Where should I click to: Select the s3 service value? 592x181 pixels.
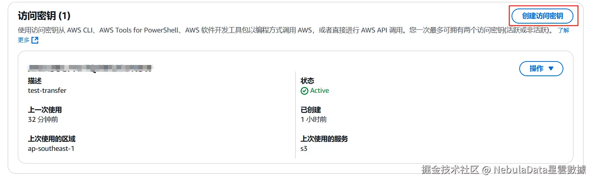304,149
